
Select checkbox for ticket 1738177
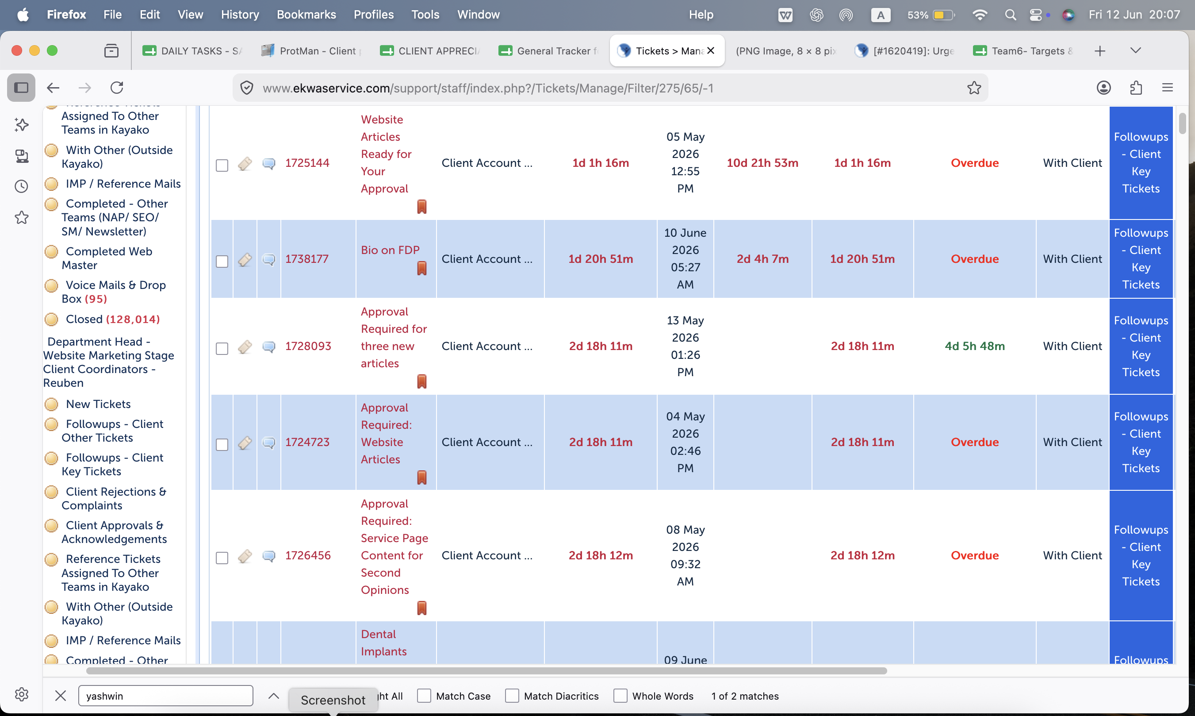(x=222, y=262)
